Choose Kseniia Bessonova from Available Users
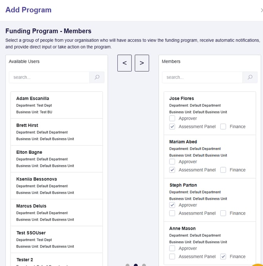Viewport: 263px width, 266px height. click(x=57, y=186)
